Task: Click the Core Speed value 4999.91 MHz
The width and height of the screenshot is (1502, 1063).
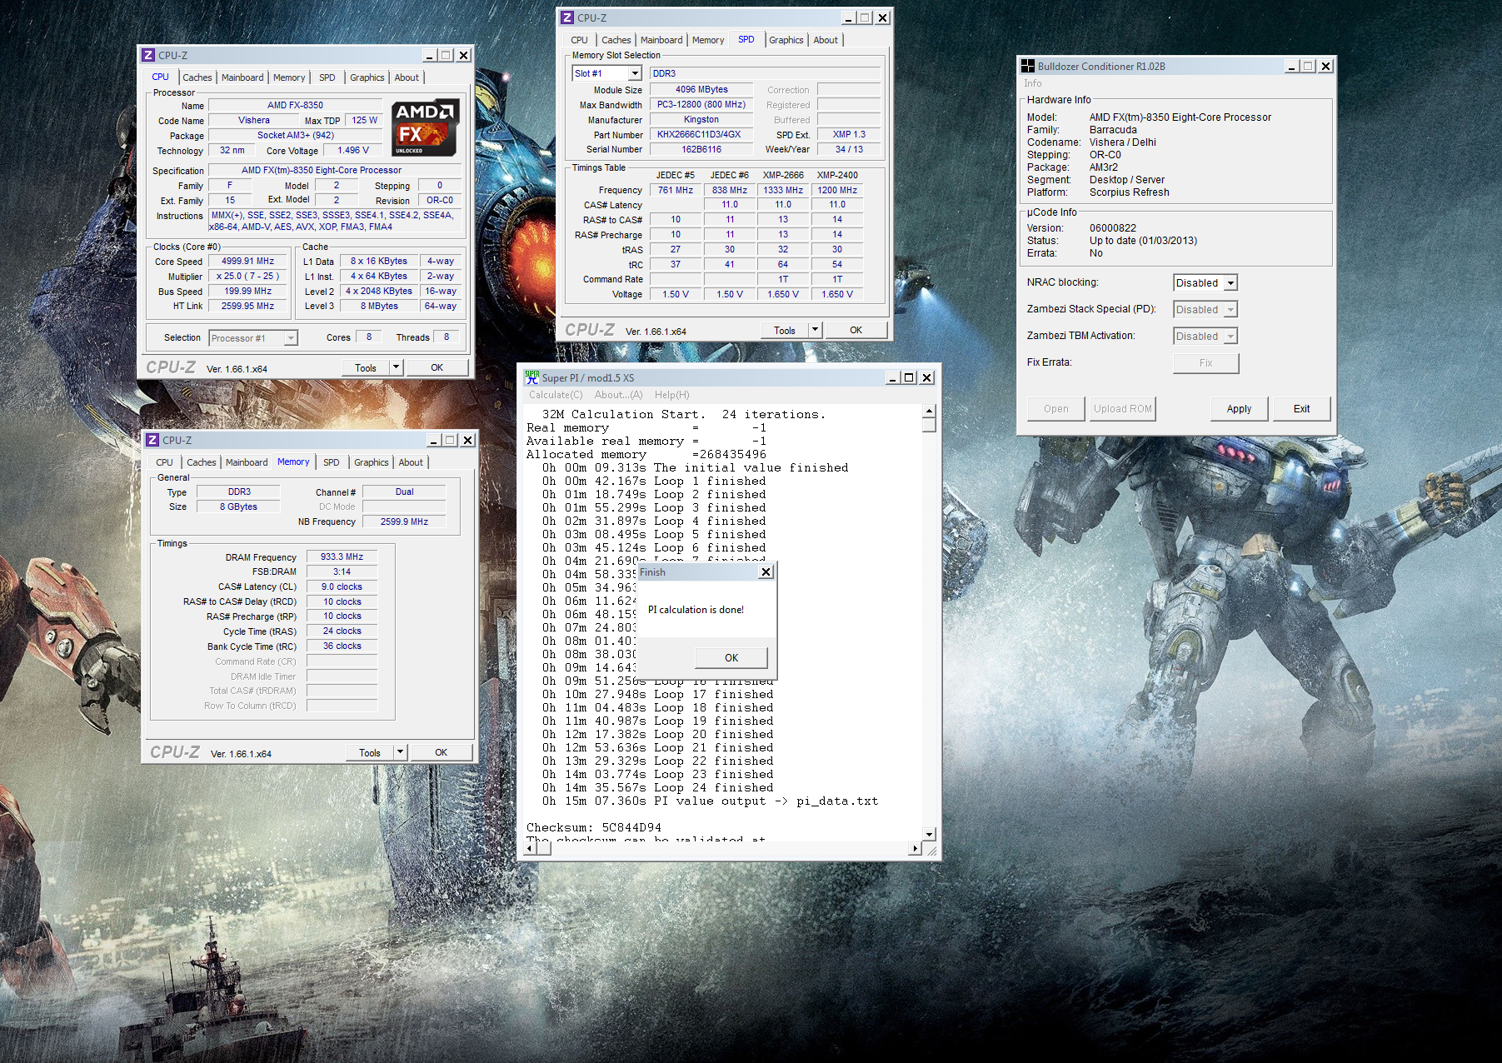Action: pyautogui.click(x=247, y=261)
